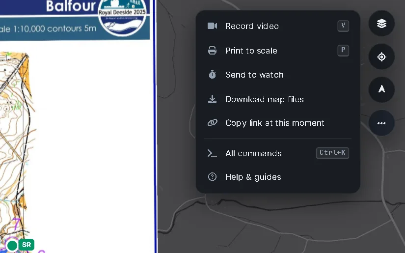Choose Print to scale option
Image resolution: width=405 pixels, height=253 pixels.
pos(278,51)
